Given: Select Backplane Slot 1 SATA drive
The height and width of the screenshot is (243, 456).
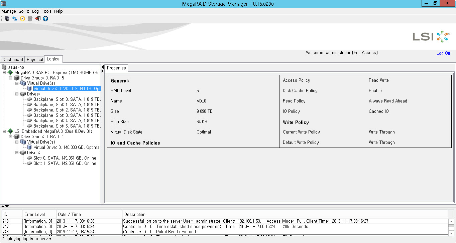Looking at the screenshot, I should pos(67,104).
